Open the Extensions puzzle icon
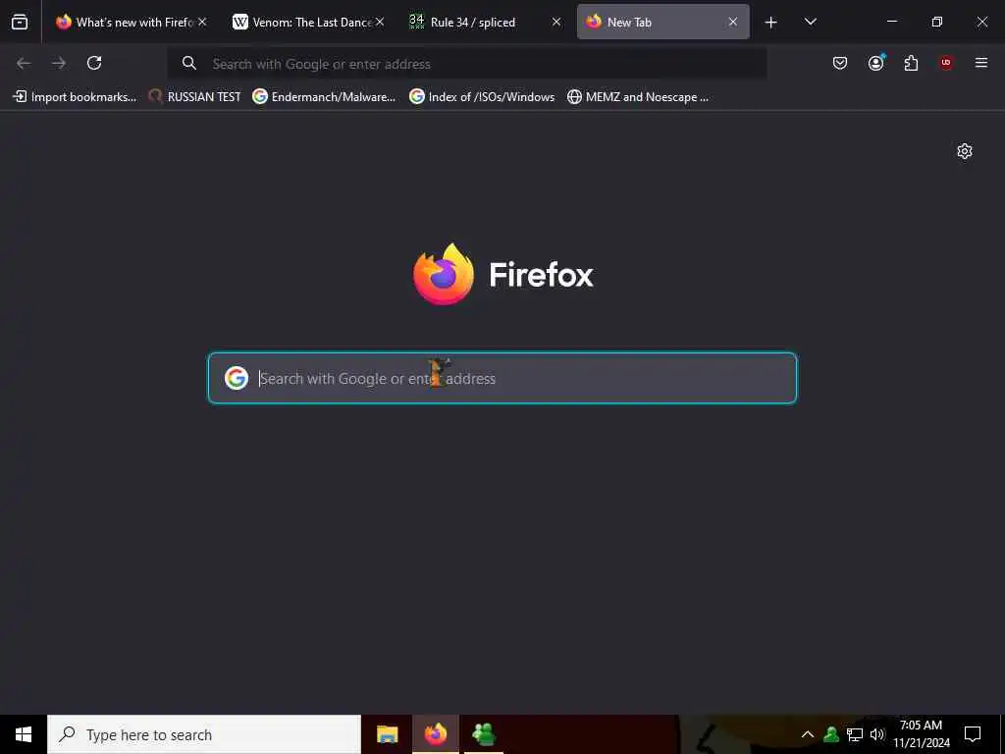 pos(911,63)
